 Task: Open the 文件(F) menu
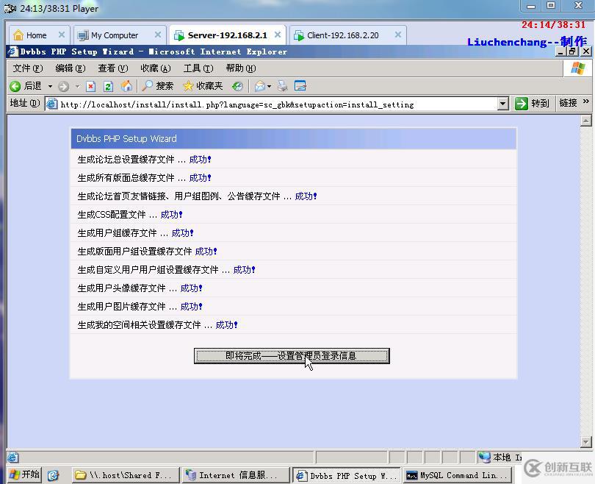pyautogui.click(x=28, y=68)
